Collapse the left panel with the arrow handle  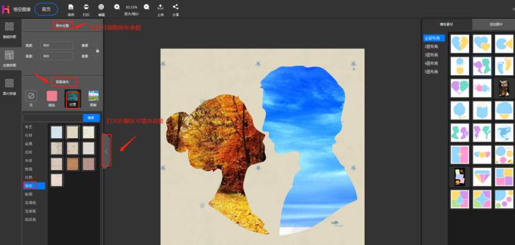coord(106,151)
